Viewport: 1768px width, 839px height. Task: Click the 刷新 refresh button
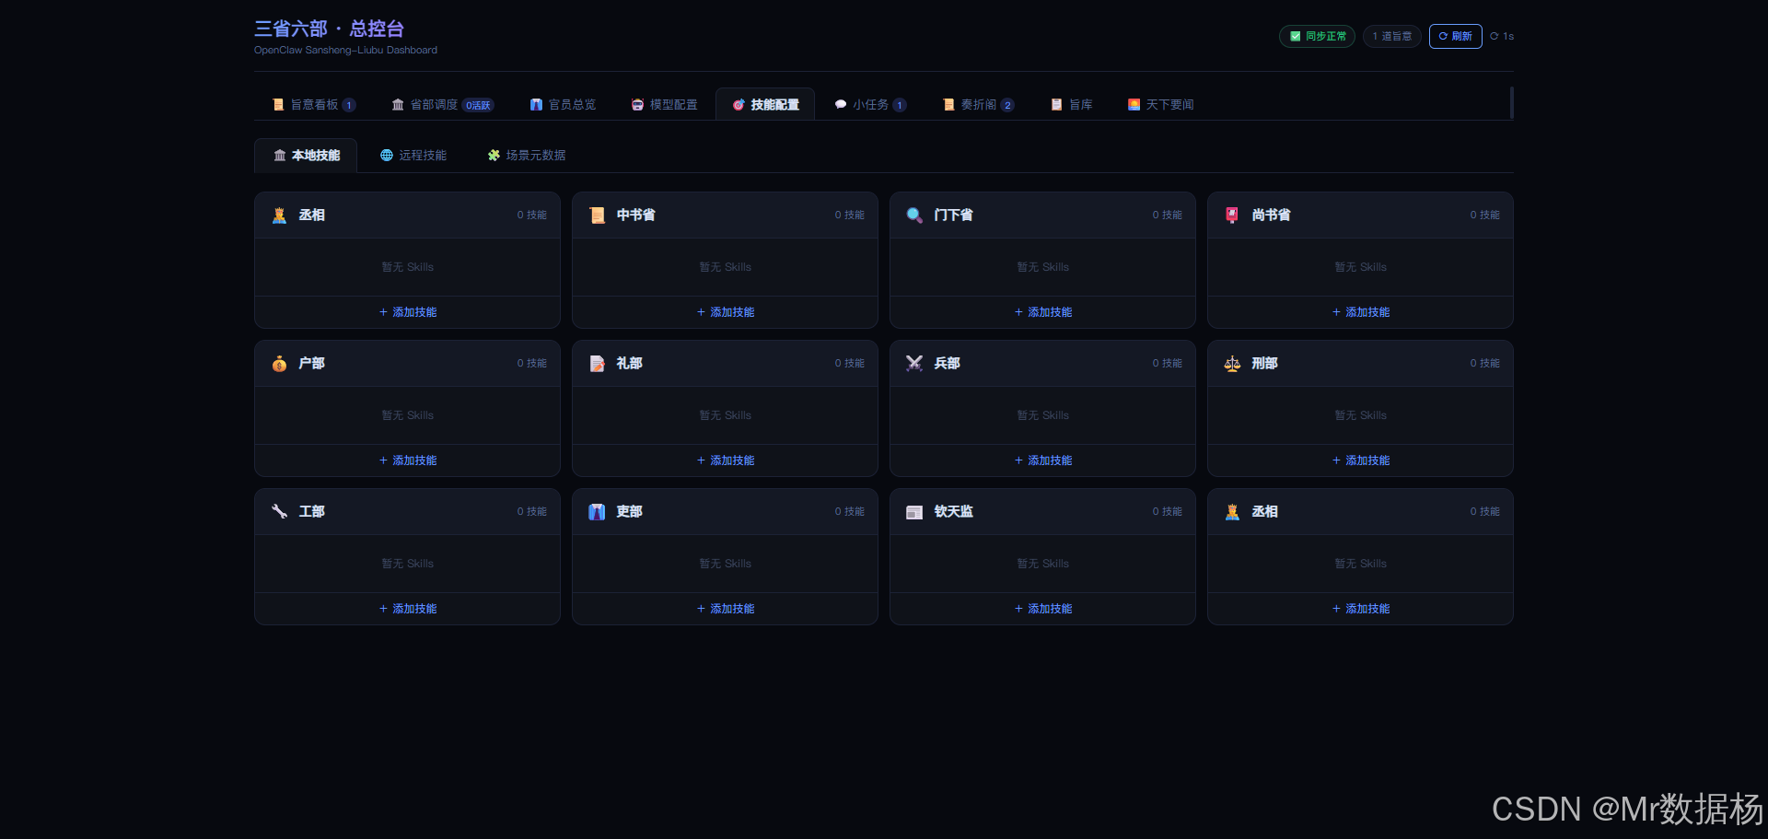[x=1455, y=37]
